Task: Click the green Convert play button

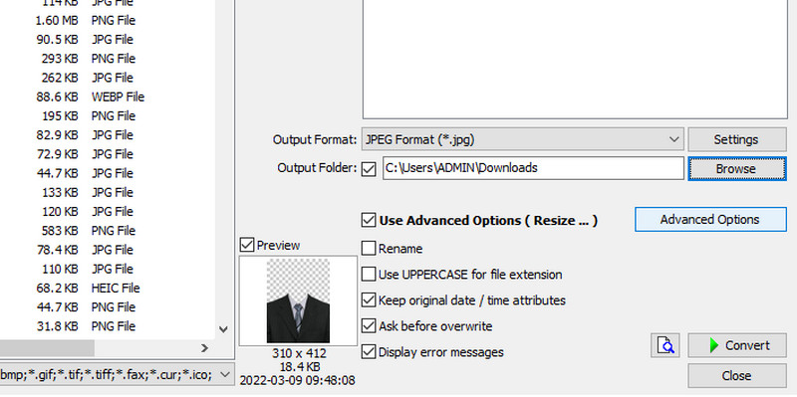Action: click(737, 345)
